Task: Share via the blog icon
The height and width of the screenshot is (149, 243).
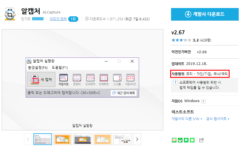Action: (x=174, y=140)
